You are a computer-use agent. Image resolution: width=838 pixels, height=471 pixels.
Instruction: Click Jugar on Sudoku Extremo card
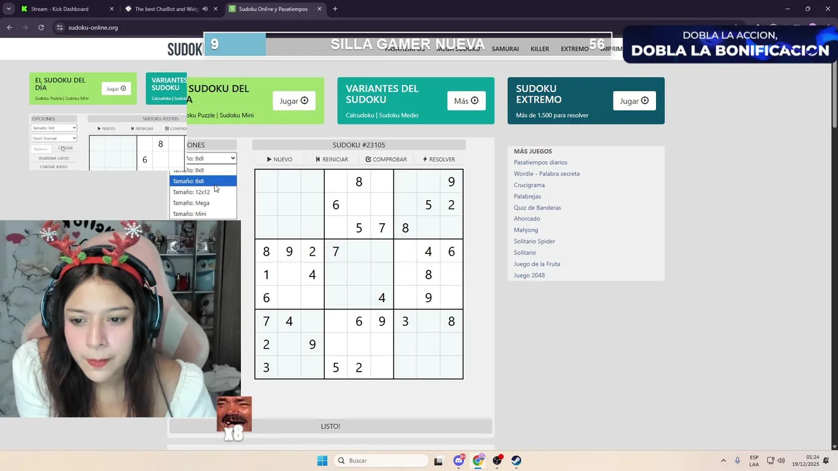(x=634, y=101)
